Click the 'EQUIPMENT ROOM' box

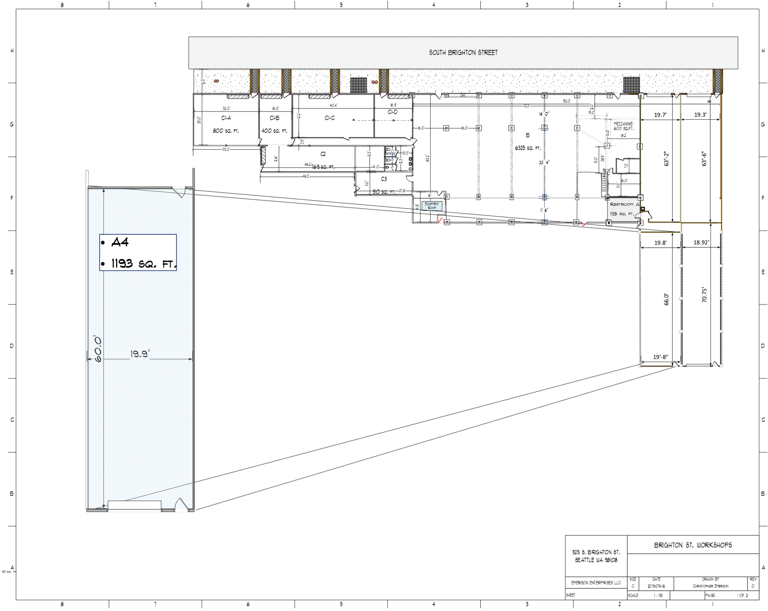click(x=432, y=206)
